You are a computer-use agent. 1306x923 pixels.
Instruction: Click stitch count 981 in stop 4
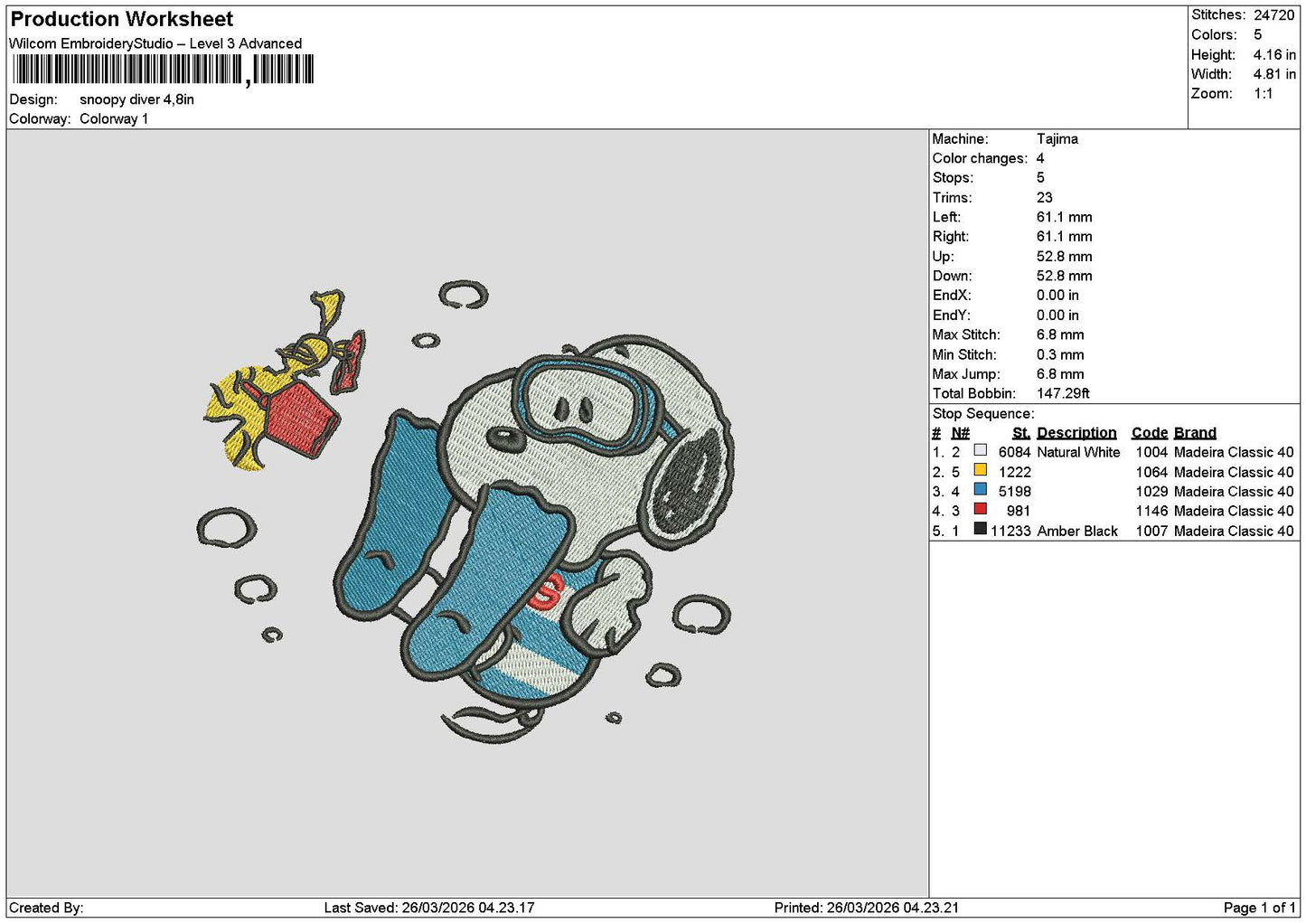[1019, 511]
